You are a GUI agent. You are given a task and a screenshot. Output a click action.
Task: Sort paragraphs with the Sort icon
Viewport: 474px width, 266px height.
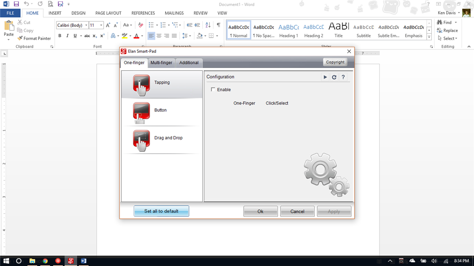(x=208, y=25)
